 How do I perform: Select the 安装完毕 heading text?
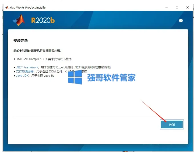[x=21, y=40]
